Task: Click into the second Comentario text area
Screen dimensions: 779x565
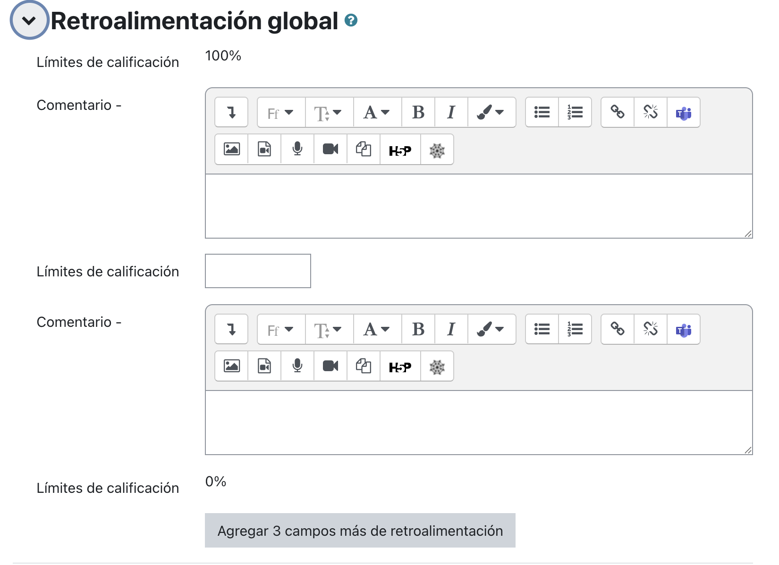Action: 479,423
